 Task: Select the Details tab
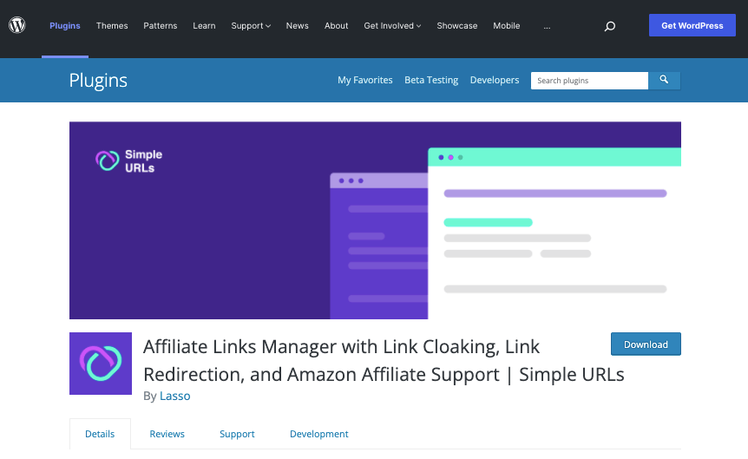[100, 434]
